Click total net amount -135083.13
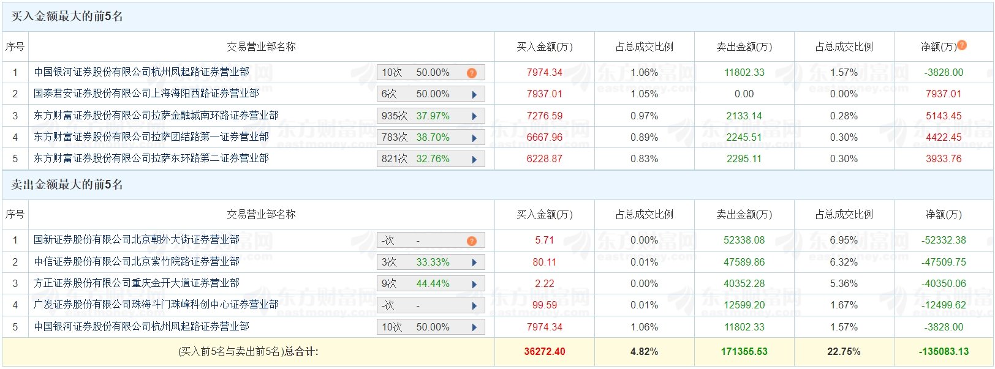This screenshot has height=369, width=995. pyautogui.click(x=944, y=352)
